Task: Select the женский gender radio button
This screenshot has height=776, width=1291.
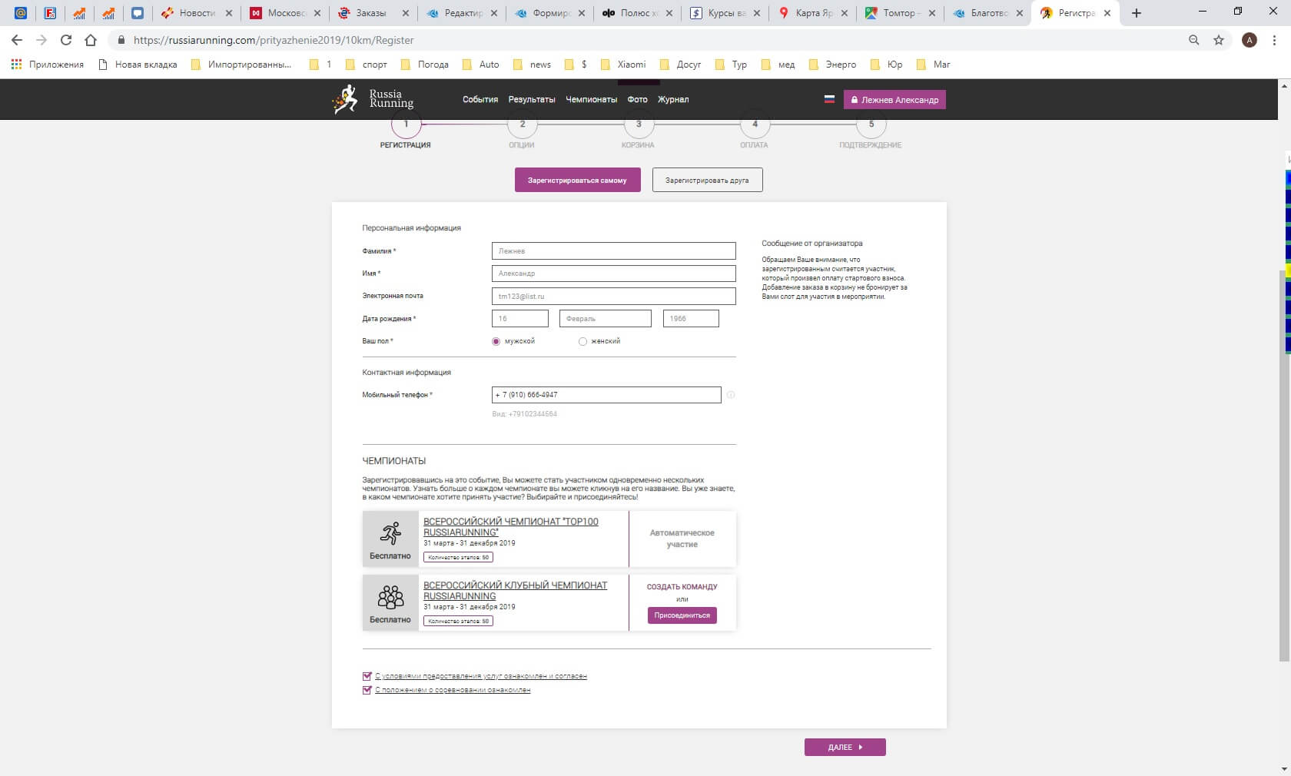Action: (x=582, y=341)
